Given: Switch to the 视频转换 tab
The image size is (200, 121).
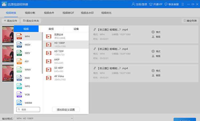Looking at the screenshot, I should 11,13.
